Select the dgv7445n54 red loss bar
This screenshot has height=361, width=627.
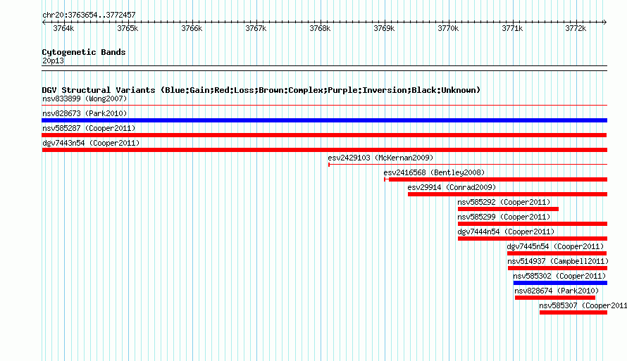coord(557,253)
